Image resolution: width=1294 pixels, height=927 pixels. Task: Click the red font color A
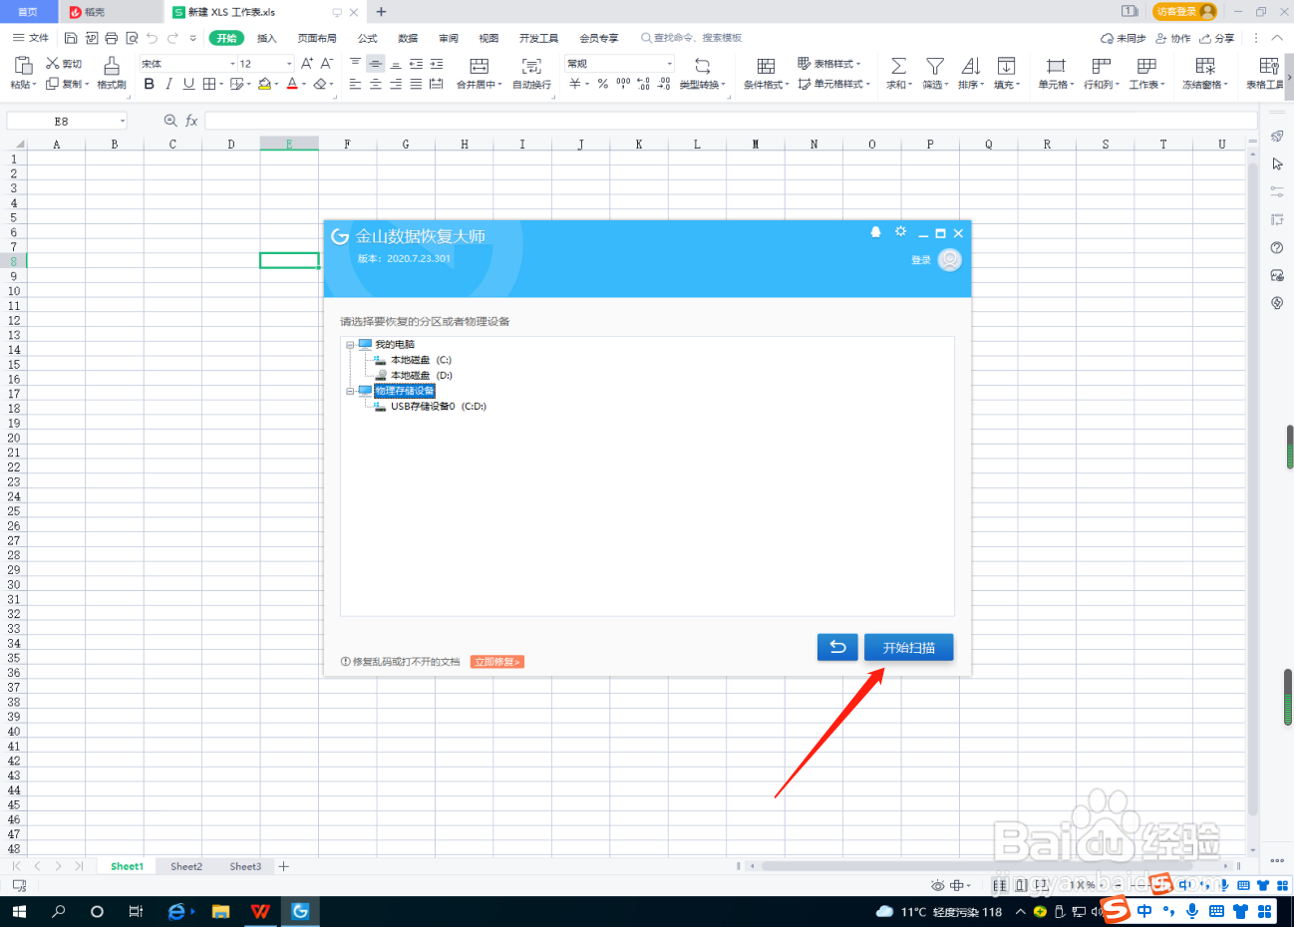(292, 84)
